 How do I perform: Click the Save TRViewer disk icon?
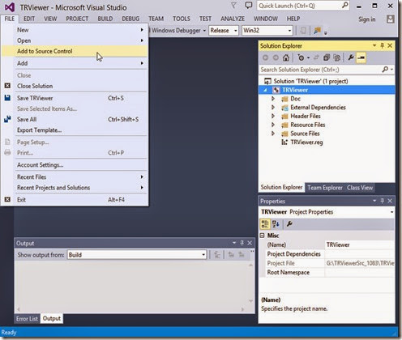pos(7,98)
